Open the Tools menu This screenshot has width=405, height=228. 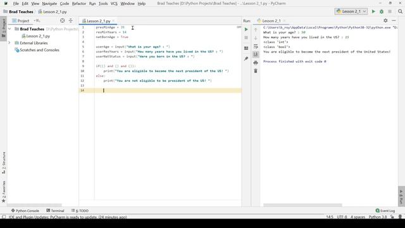coord(103,4)
